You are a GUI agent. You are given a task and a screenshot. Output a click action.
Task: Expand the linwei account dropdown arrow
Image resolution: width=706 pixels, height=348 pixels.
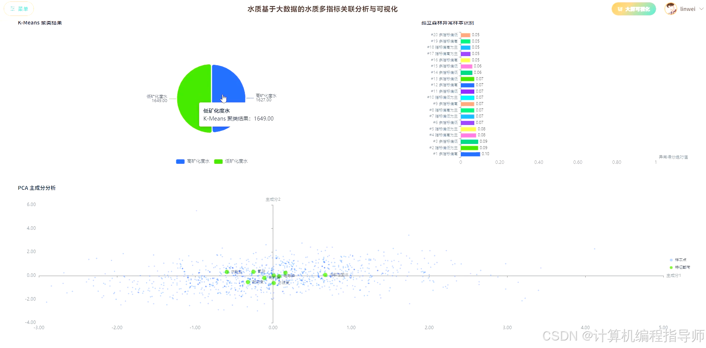pyautogui.click(x=701, y=9)
